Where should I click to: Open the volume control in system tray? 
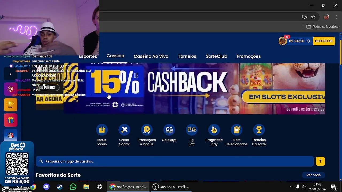click(304, 187)
